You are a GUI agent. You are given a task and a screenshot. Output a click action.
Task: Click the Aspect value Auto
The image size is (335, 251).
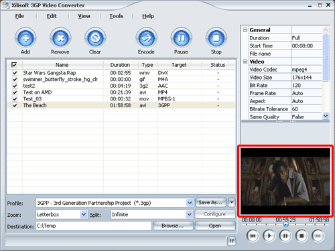click(x=297, y=101)
